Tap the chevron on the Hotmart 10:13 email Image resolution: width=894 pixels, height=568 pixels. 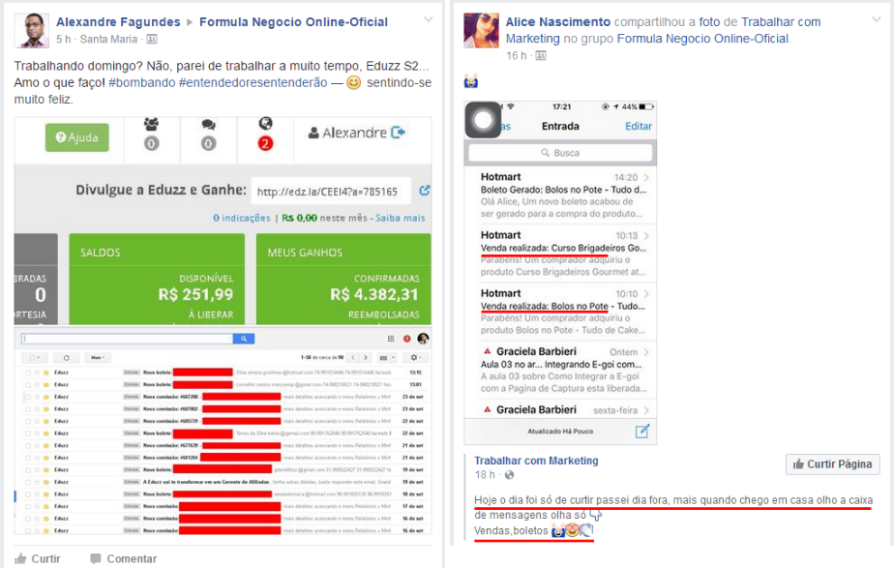pos(646,235)
